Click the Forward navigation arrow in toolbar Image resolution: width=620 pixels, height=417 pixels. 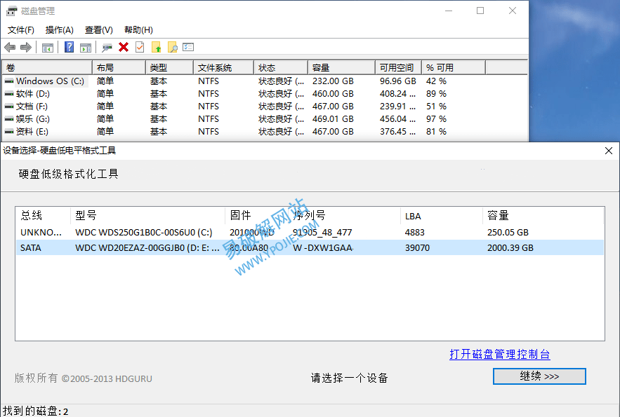click(25, 47)
